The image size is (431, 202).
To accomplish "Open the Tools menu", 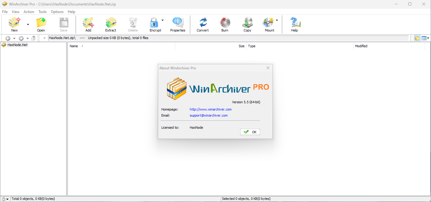I will (x=43, y=12).
